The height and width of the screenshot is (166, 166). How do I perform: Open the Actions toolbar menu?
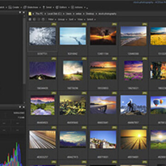coord(79,7)
